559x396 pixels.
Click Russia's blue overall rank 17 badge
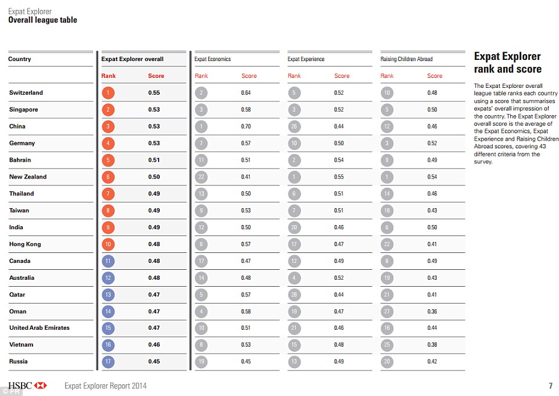tap(108, 362)
